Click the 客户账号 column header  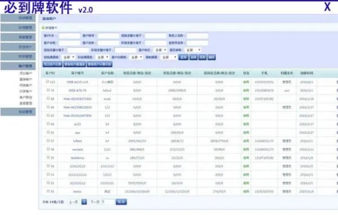coord(77,73)
